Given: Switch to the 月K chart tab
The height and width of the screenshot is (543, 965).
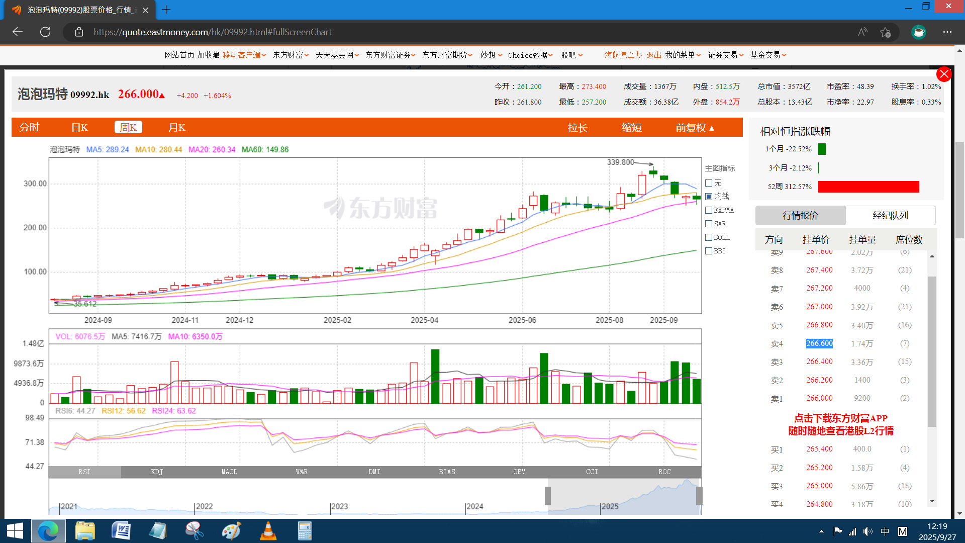Looking at the screenshot, I should (177, 128).
